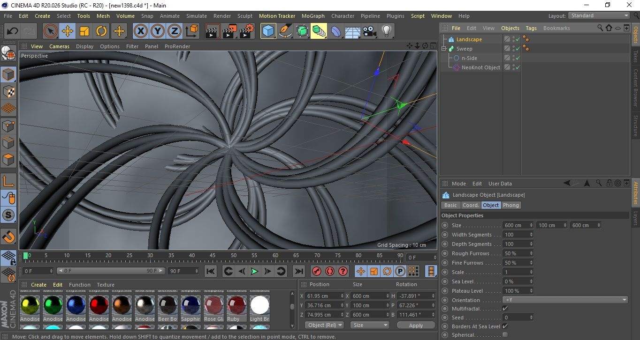Click Render View clapperboard icon
The image size is (640, 340).
coord(213,31)
